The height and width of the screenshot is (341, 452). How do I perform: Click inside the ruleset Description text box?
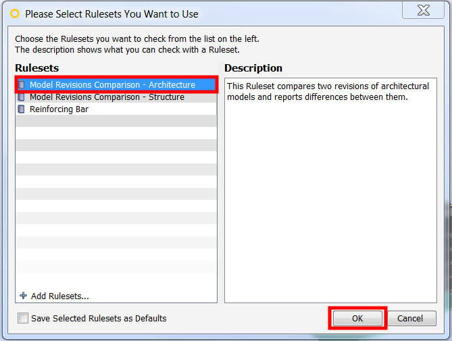coord(330,190)
